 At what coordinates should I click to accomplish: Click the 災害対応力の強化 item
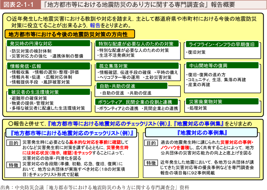pyautogui.click(x=28, y=56)
